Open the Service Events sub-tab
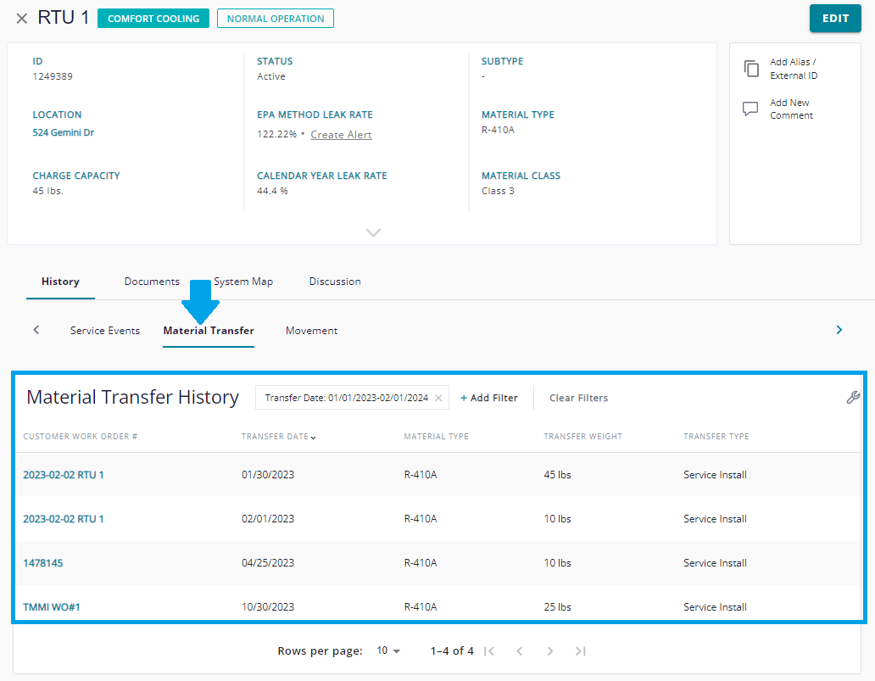The image size is (875, 681). pyautogui.click(x=105, y=331)
